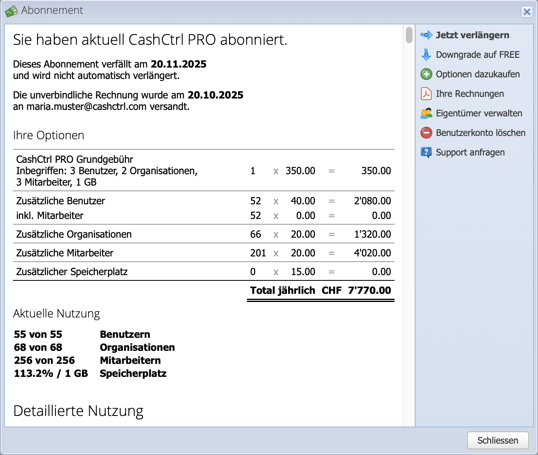538x455 pixels.
Task: Open Ihre Rechnungen
Action: click(x=470, y=94)
